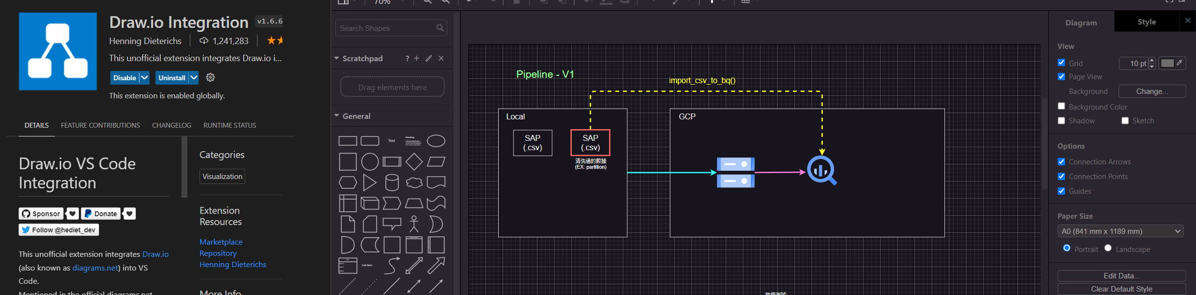Select the Cloud Storage icon on the canvas
The width and height of the screenshot is (1196, 295).
736,172
